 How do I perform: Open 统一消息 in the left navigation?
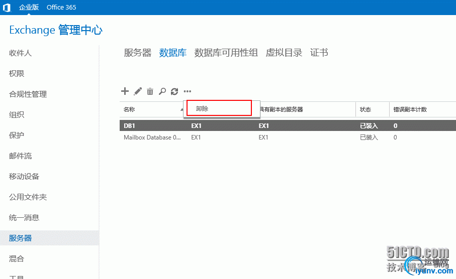point(24,217)
